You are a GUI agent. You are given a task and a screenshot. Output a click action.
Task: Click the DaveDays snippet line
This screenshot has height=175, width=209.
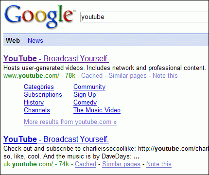[x=71, y=157]
